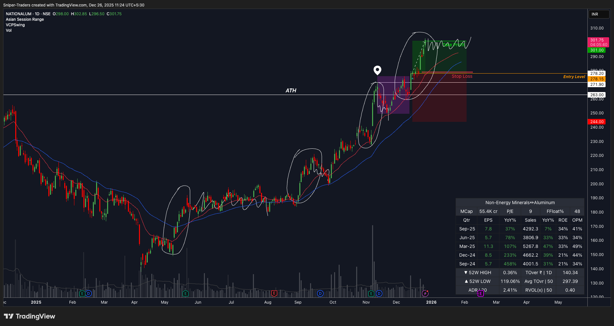Click the 52W LOW row label

pyautogui.click(x=477, y=281)
